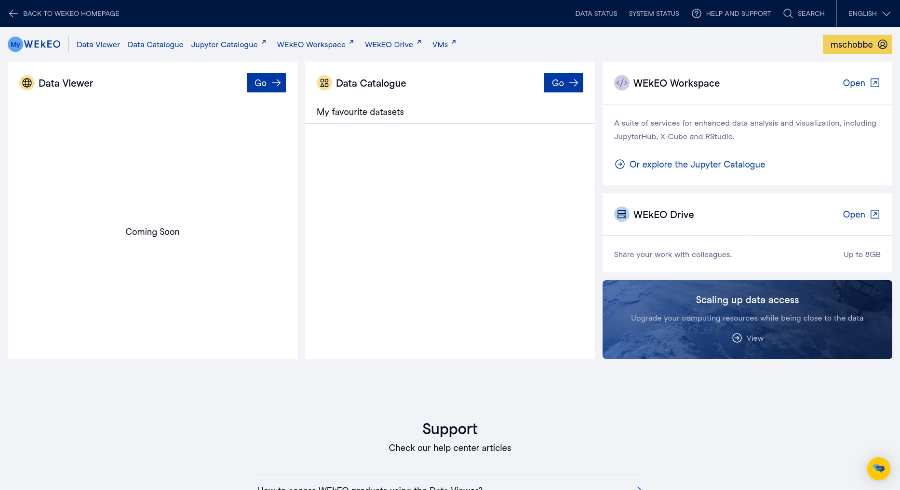Click the search magnifier icon
Screen dimensions: 900x490
(788, 13)
